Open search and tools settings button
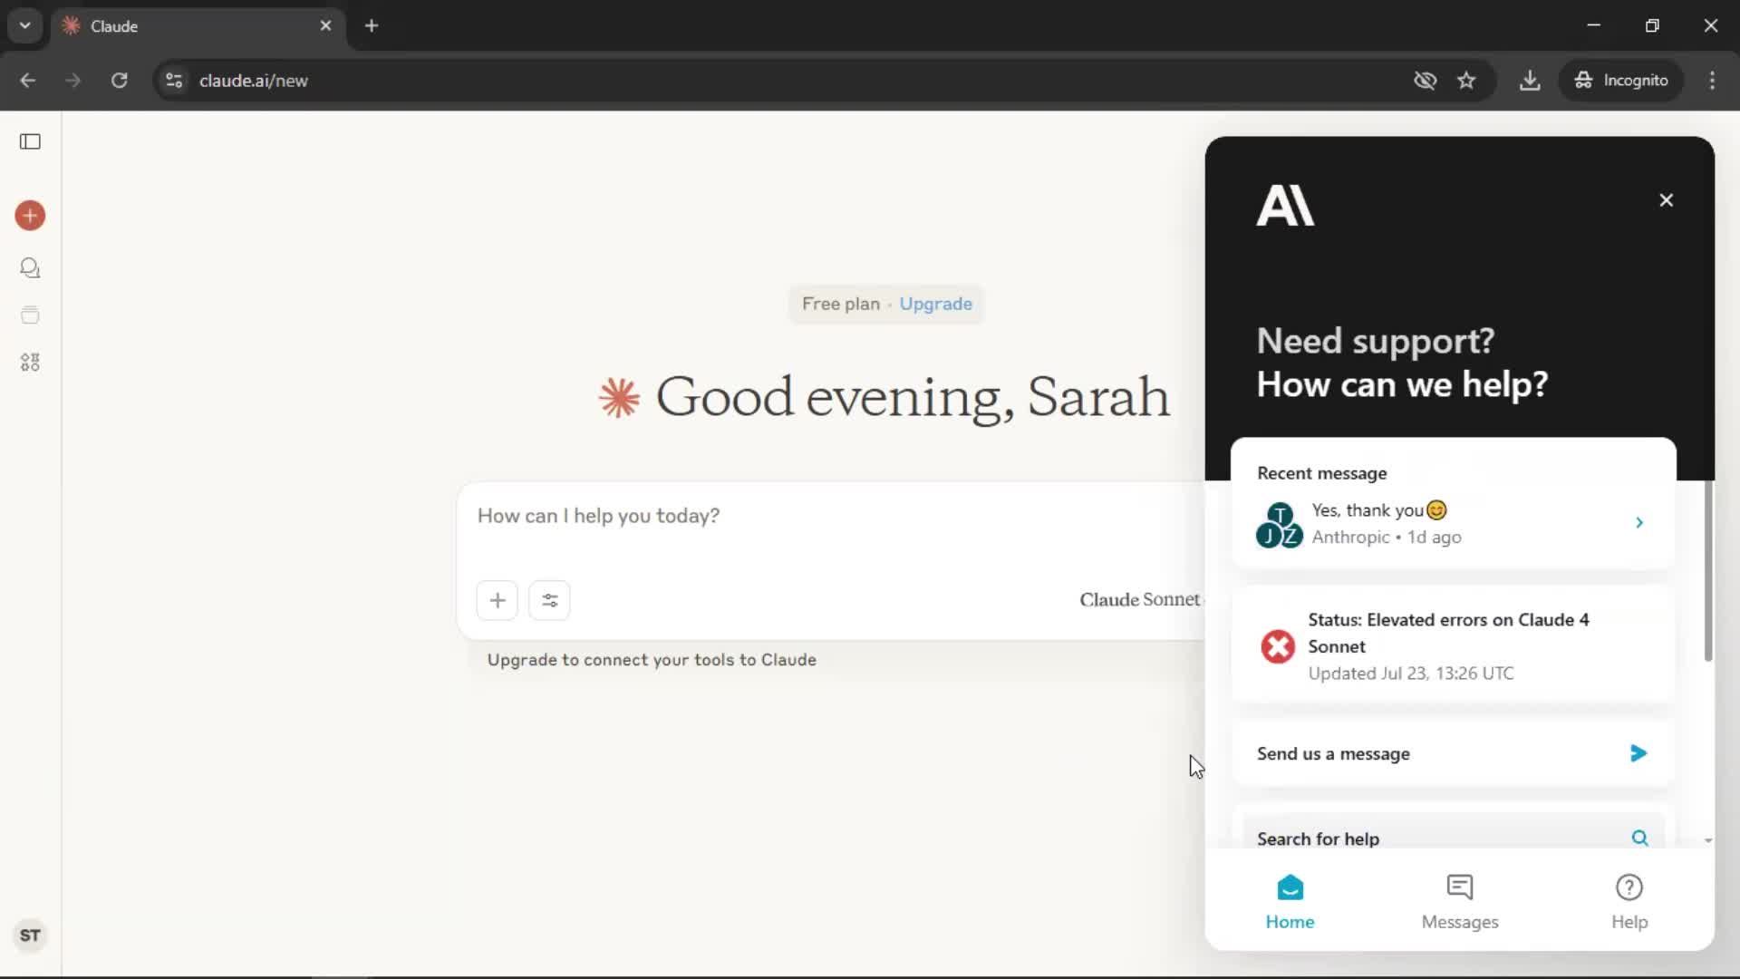Screen dimensions: 1740x979 [549, 600]
